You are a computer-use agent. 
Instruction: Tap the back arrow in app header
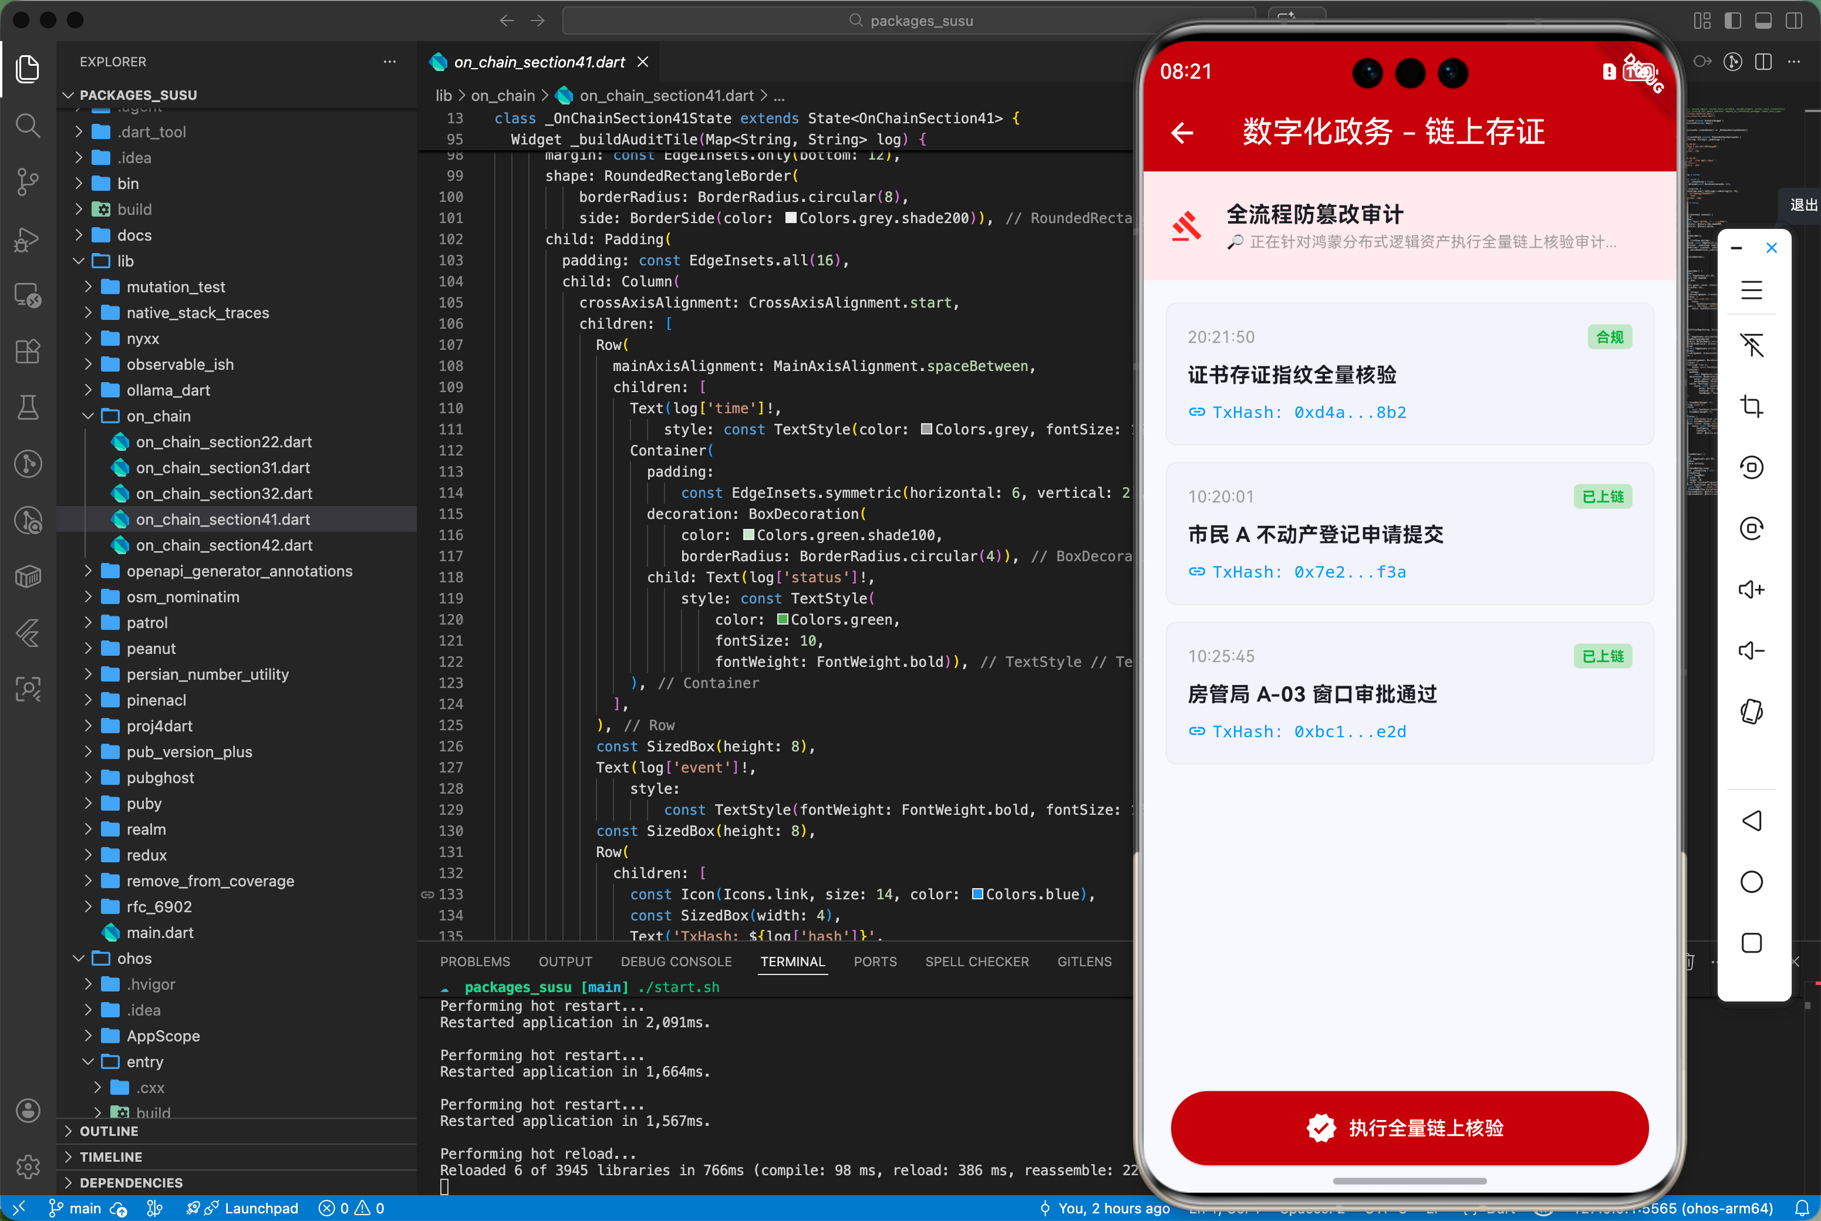[x=1182, y=133]
